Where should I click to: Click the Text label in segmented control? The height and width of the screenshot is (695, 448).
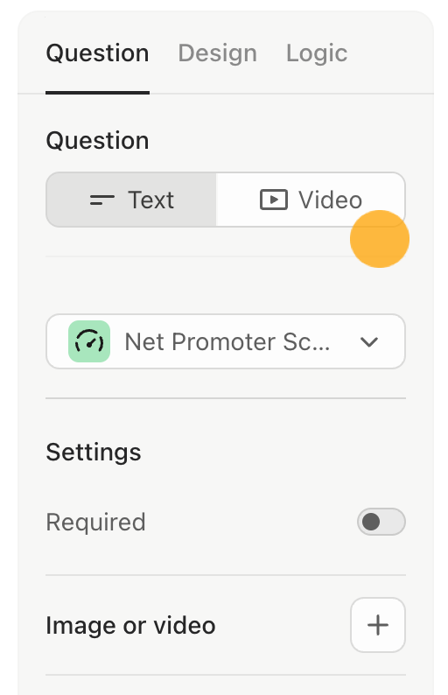click(x=151, y=200)
